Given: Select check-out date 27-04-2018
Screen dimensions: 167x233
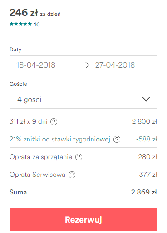Looking at the screenshot, I should click(115, 65).
